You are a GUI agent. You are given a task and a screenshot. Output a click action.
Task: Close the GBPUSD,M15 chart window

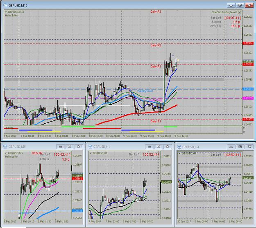coord(249,5)
